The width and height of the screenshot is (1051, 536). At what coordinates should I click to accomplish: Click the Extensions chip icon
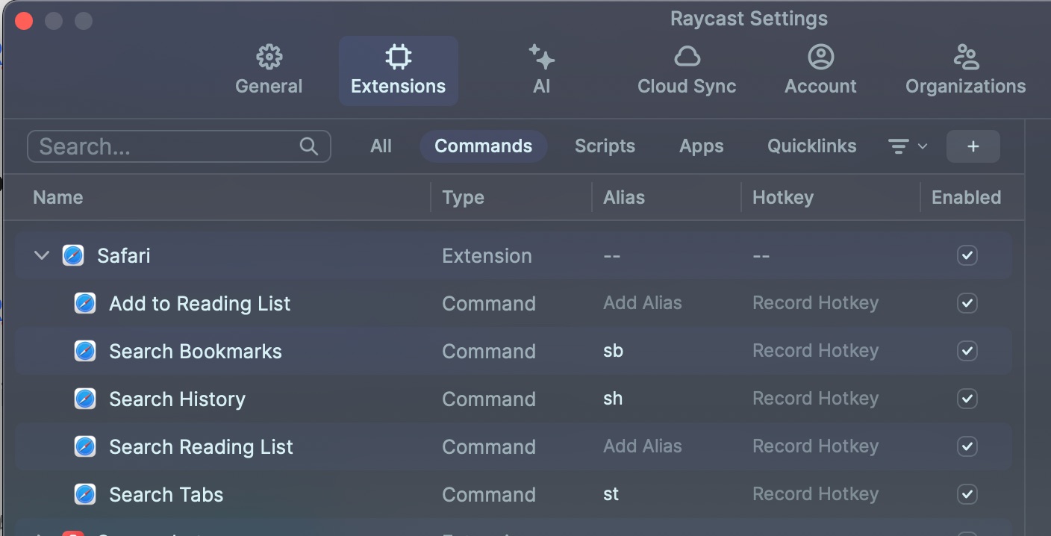pos(398,57)
